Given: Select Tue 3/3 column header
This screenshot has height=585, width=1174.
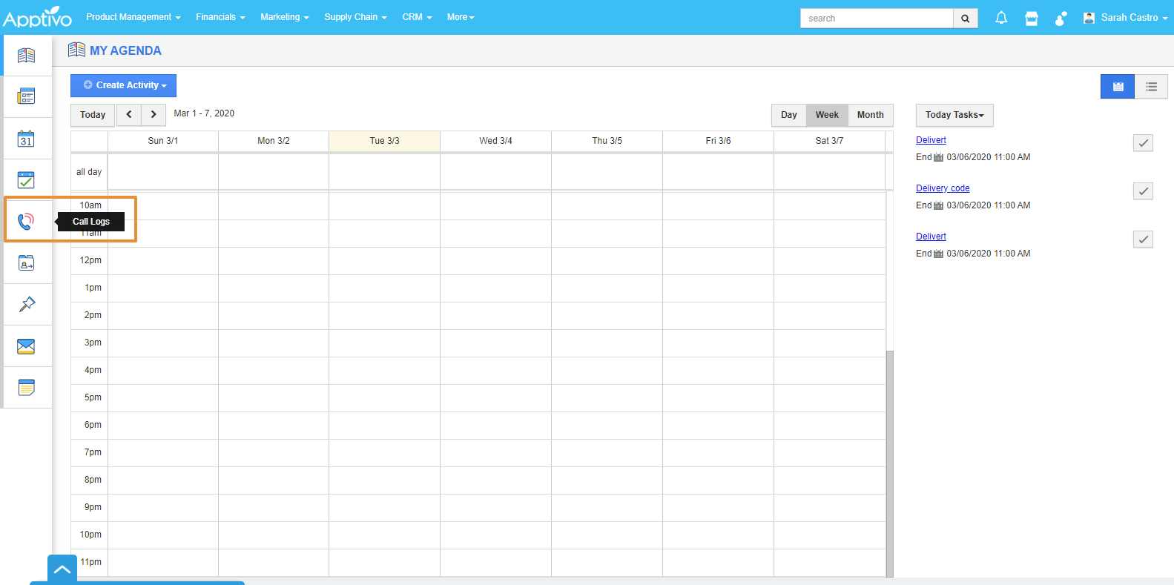Looking at the screenshot, I should (384, 141).
